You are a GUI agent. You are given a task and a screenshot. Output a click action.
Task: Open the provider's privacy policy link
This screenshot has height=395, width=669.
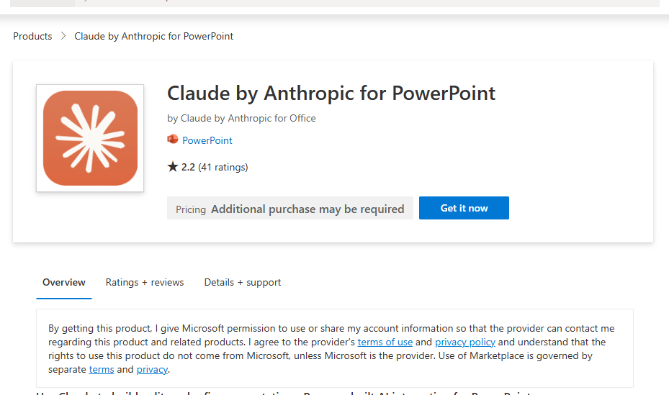[464, 342]
